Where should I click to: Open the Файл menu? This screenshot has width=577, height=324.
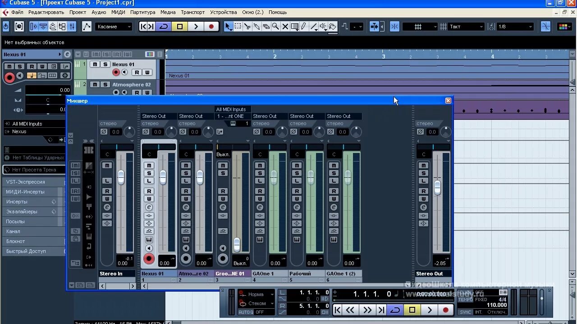pyautogui.click(x=17, y=12)
